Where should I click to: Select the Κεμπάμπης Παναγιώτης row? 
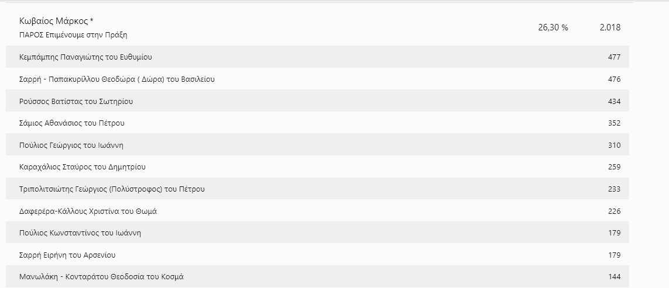[86, 57]
